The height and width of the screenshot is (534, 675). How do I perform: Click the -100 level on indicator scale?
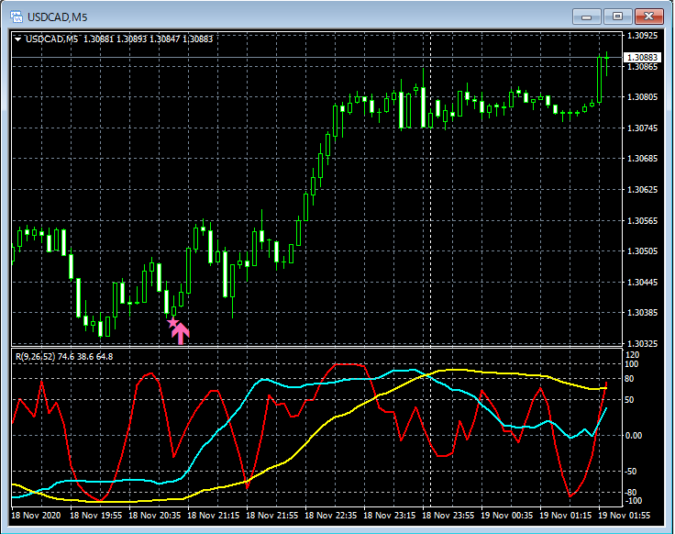pos(634,501)
